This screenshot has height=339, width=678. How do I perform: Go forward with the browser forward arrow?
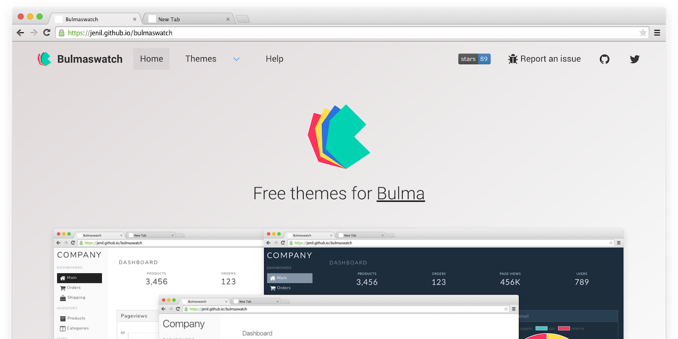tap(33, 32)
